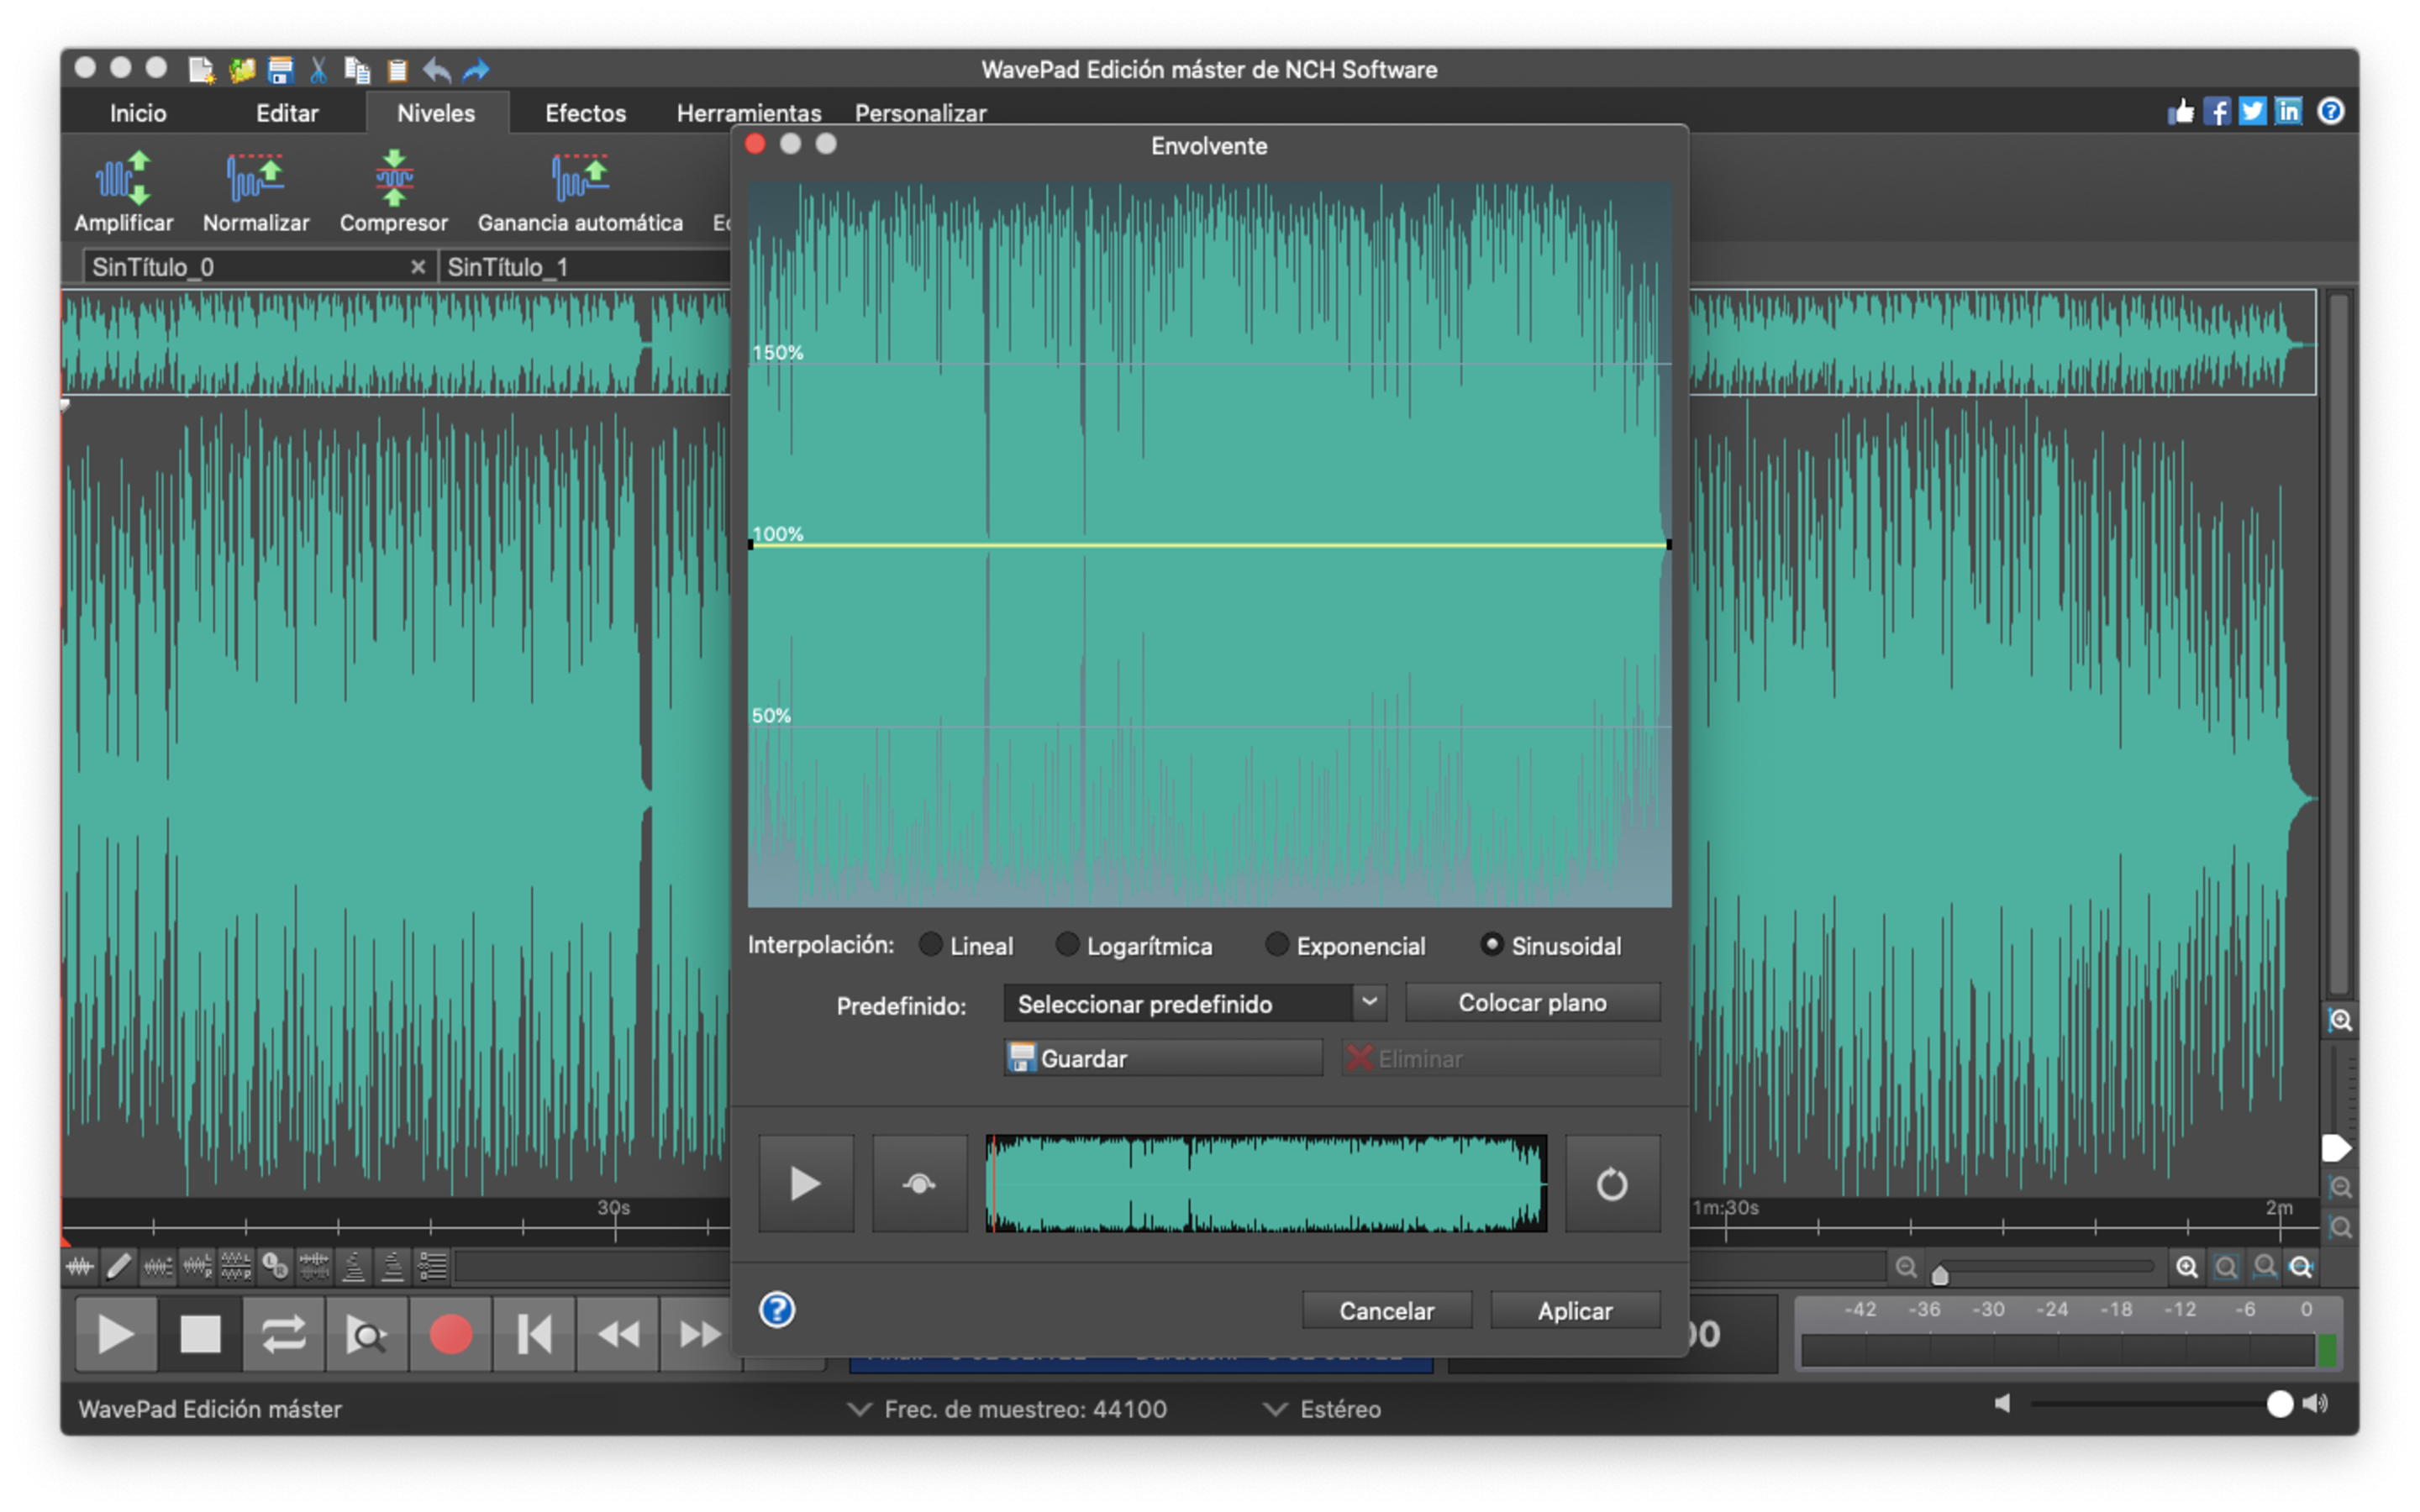
Task: Click the horizontal zoom slider handle
Action: (1940, 1274)
